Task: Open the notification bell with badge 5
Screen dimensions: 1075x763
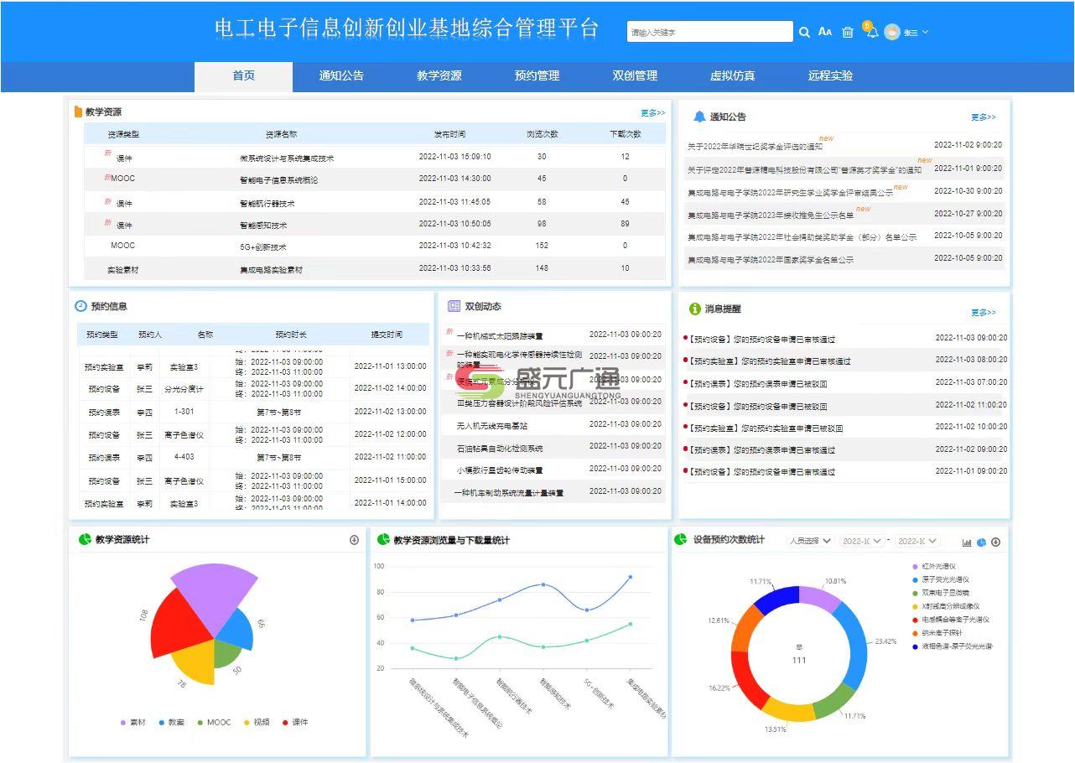Action: click(x=871, y=34)
